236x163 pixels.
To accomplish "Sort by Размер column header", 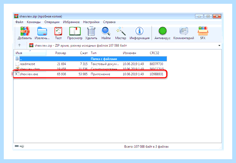I will point(61,53).
